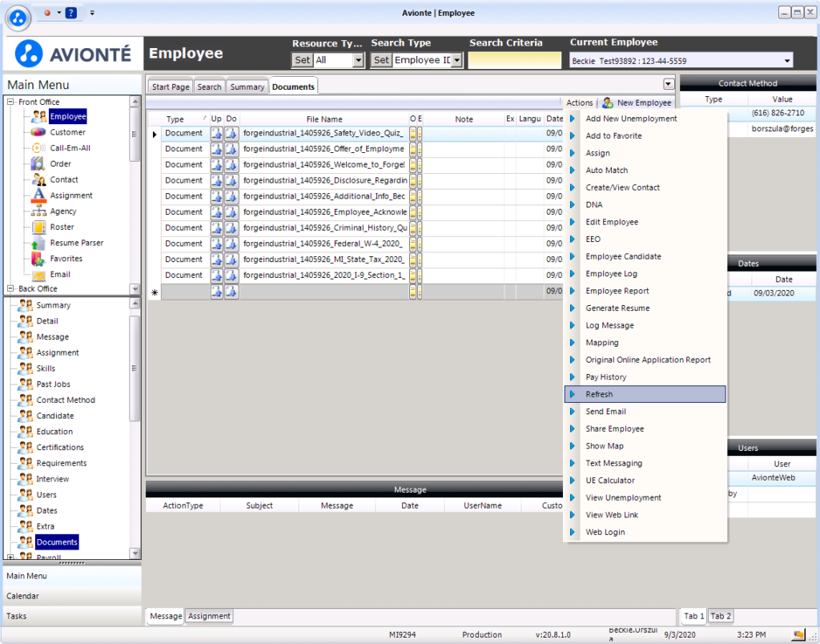This screenshot has width=820, height=644.
Task: Click download icon for MI_State_Tax_2020 document
Action: [231, 260]
